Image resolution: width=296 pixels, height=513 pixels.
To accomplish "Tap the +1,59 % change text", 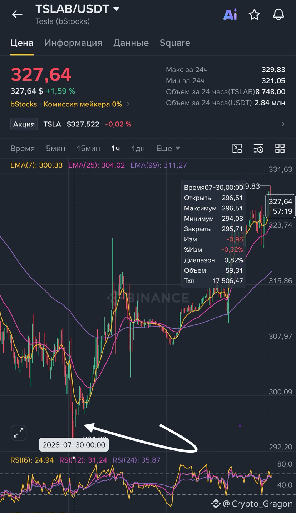I will 60,91.
